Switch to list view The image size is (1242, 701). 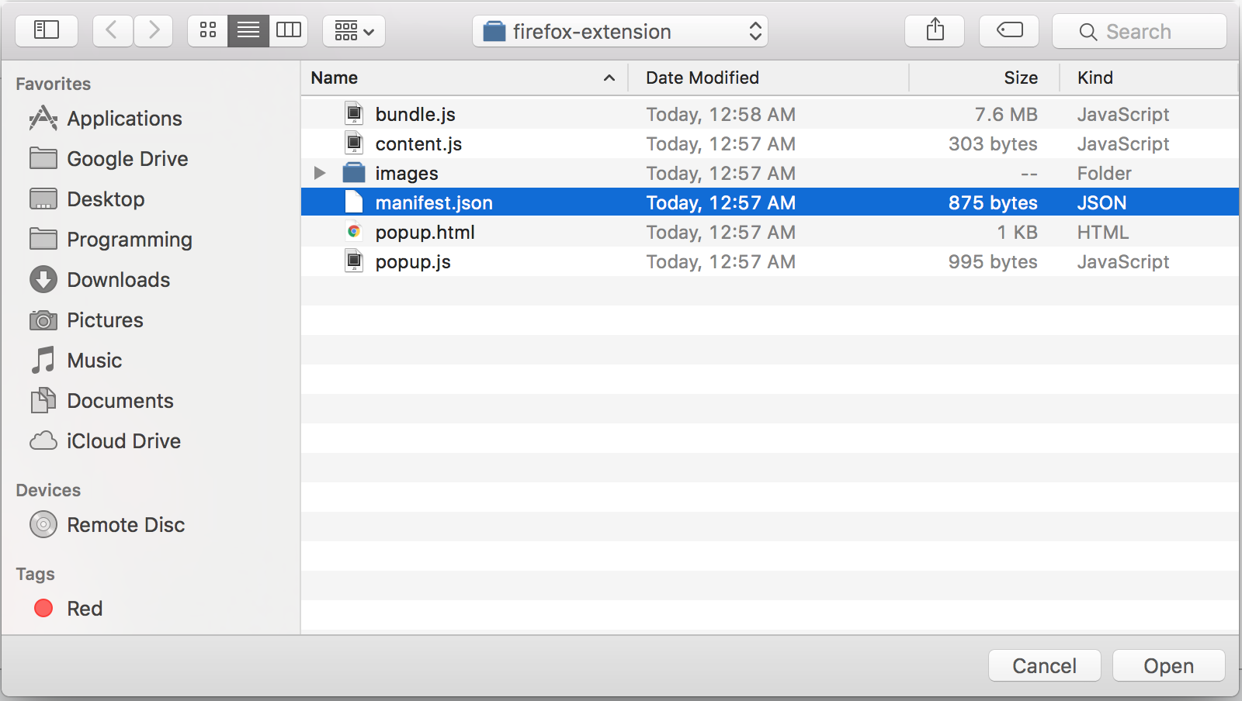click(248, 31)
